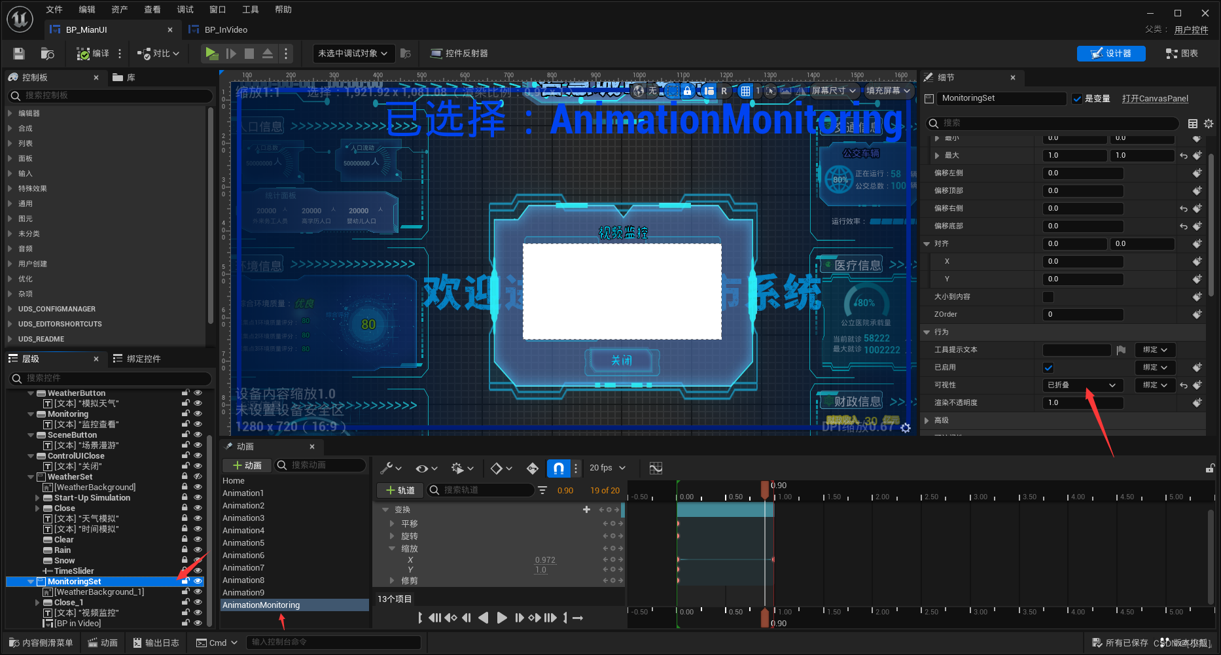Open the 填充屏幕 dropdown

point(888,91)
